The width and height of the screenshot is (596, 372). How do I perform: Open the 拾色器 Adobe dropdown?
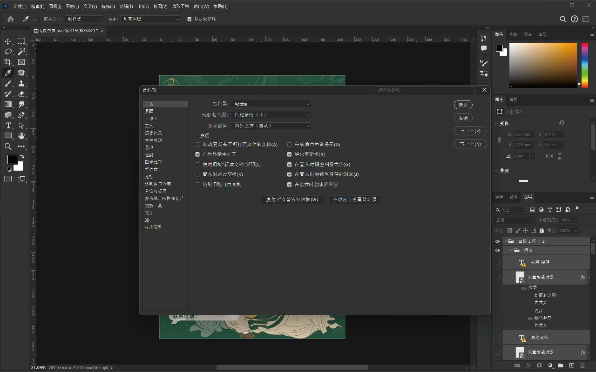point(271,104)
